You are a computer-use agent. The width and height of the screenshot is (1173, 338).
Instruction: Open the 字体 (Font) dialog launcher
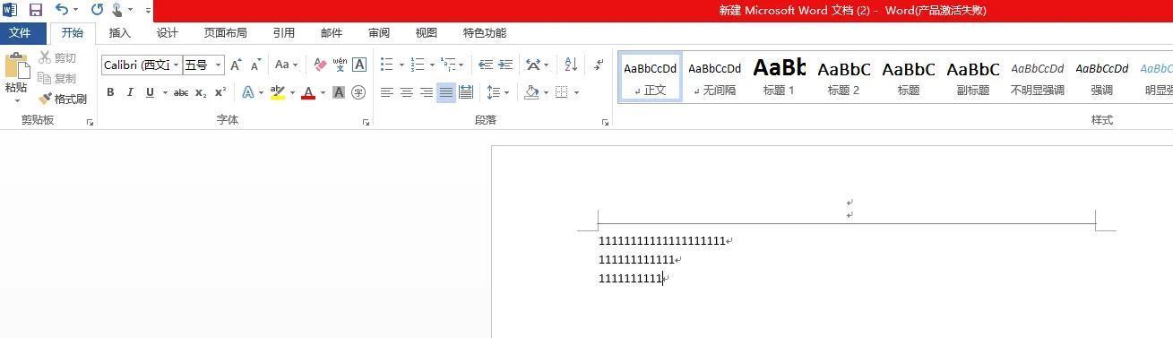[x=367, y=122]
